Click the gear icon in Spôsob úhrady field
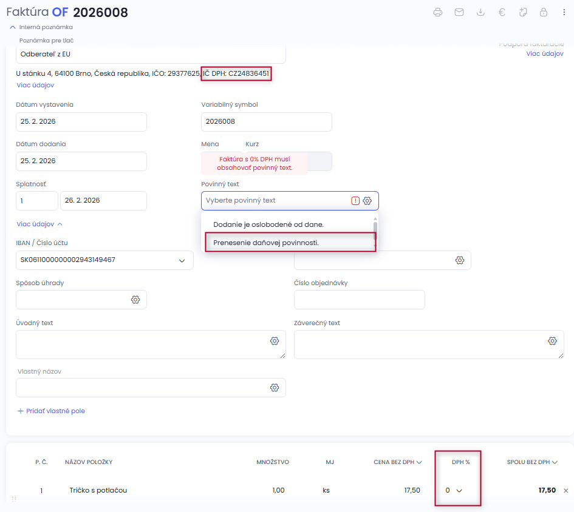This screenshot has width=574, height=512. coord(135,300)
